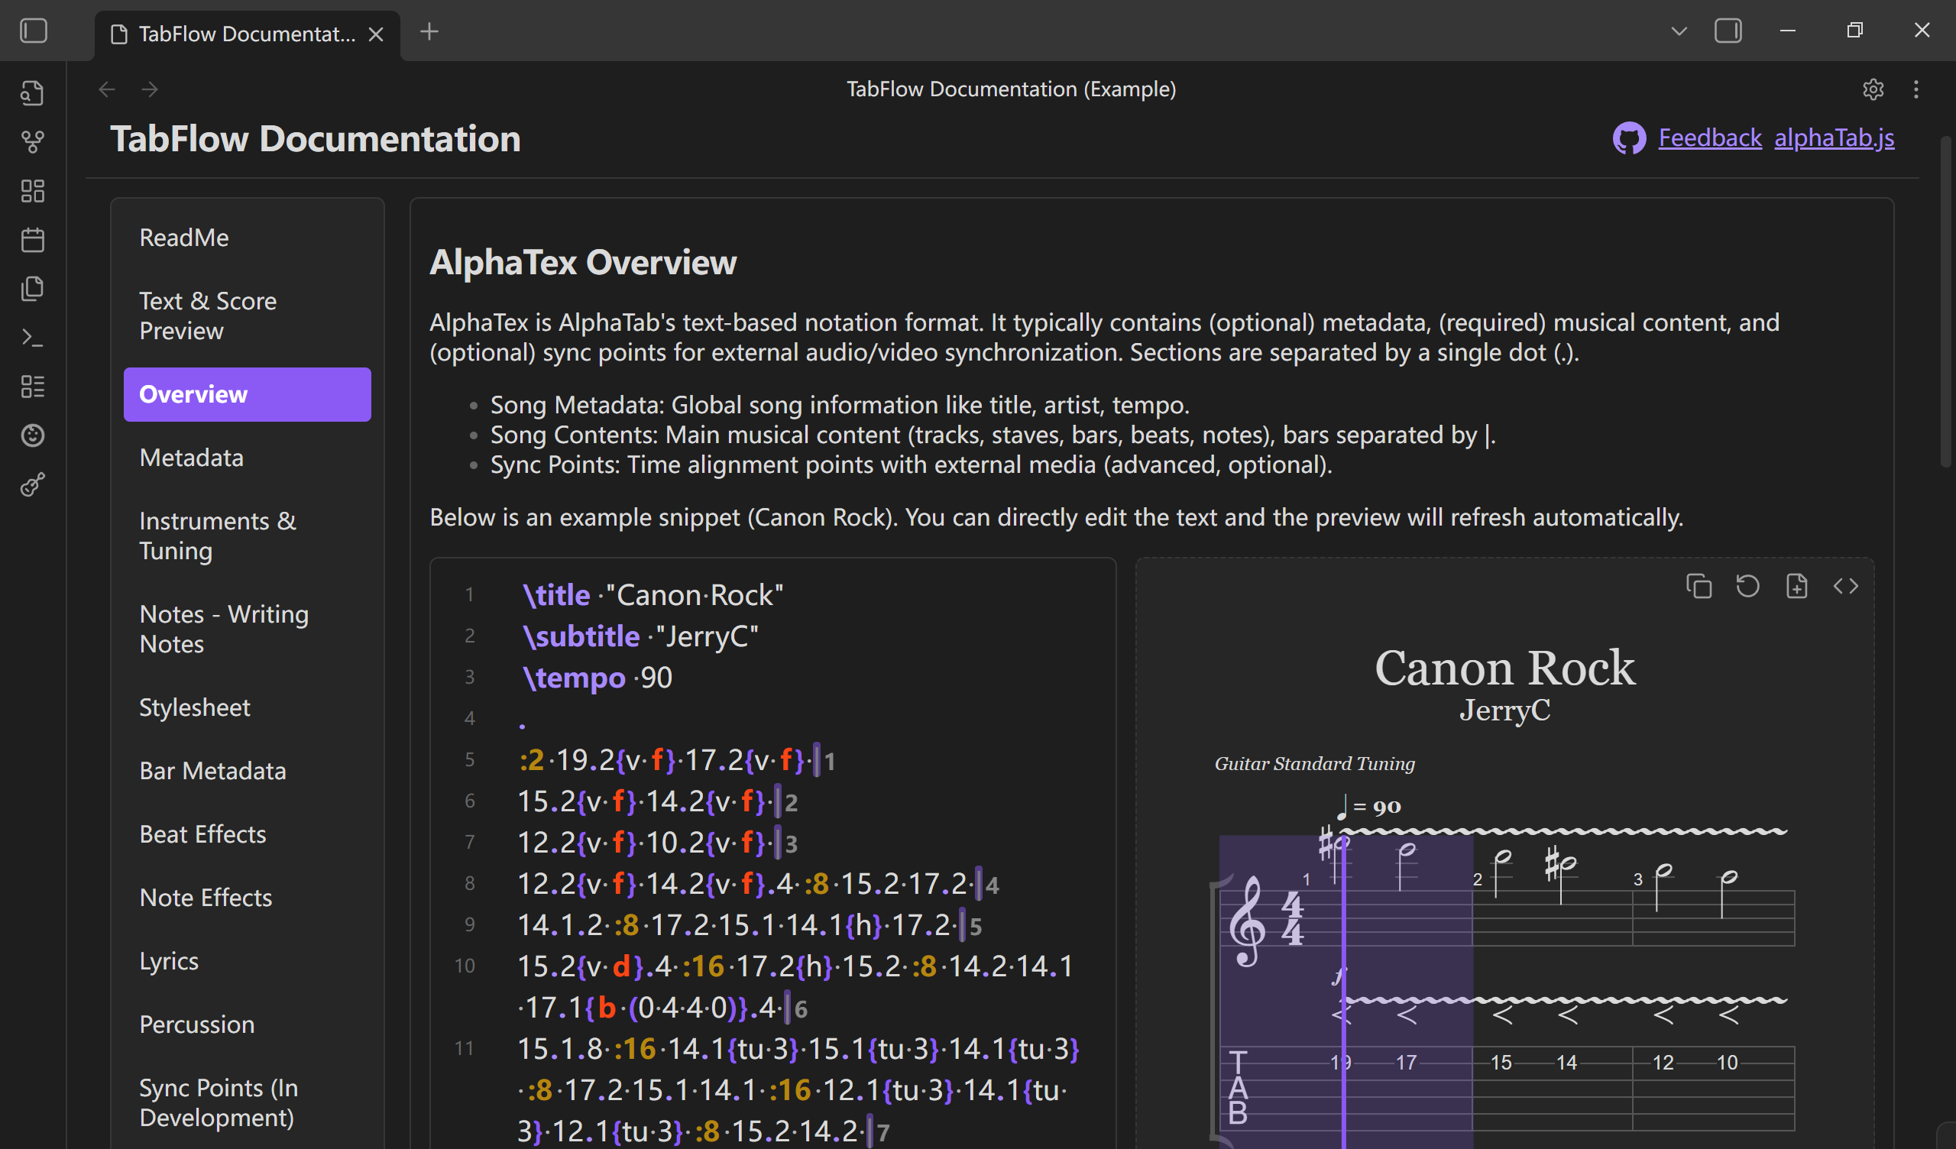Open the more options three-dot menu
1956x1149 pixels.
coord(1916,89)
